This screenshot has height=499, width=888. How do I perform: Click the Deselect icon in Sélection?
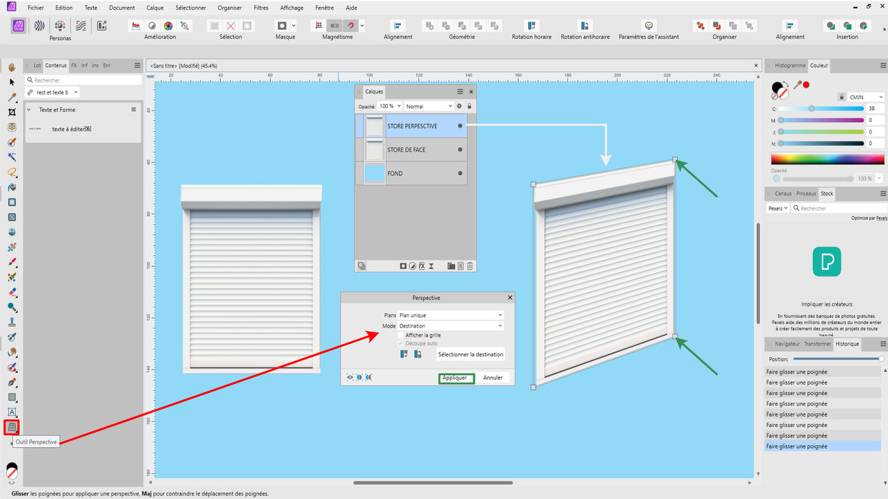coord(231,26)
